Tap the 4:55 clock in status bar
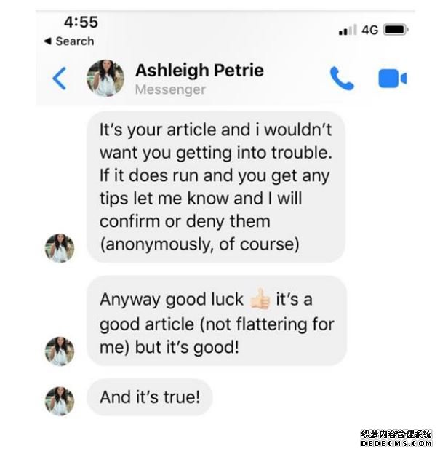The height and width of the screenshot is (454, 440). (x=81, y=22)
